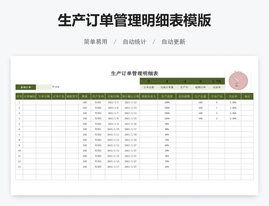
Task: Select start date cell 2021/1/7
Action: click(x=113, y=113)
